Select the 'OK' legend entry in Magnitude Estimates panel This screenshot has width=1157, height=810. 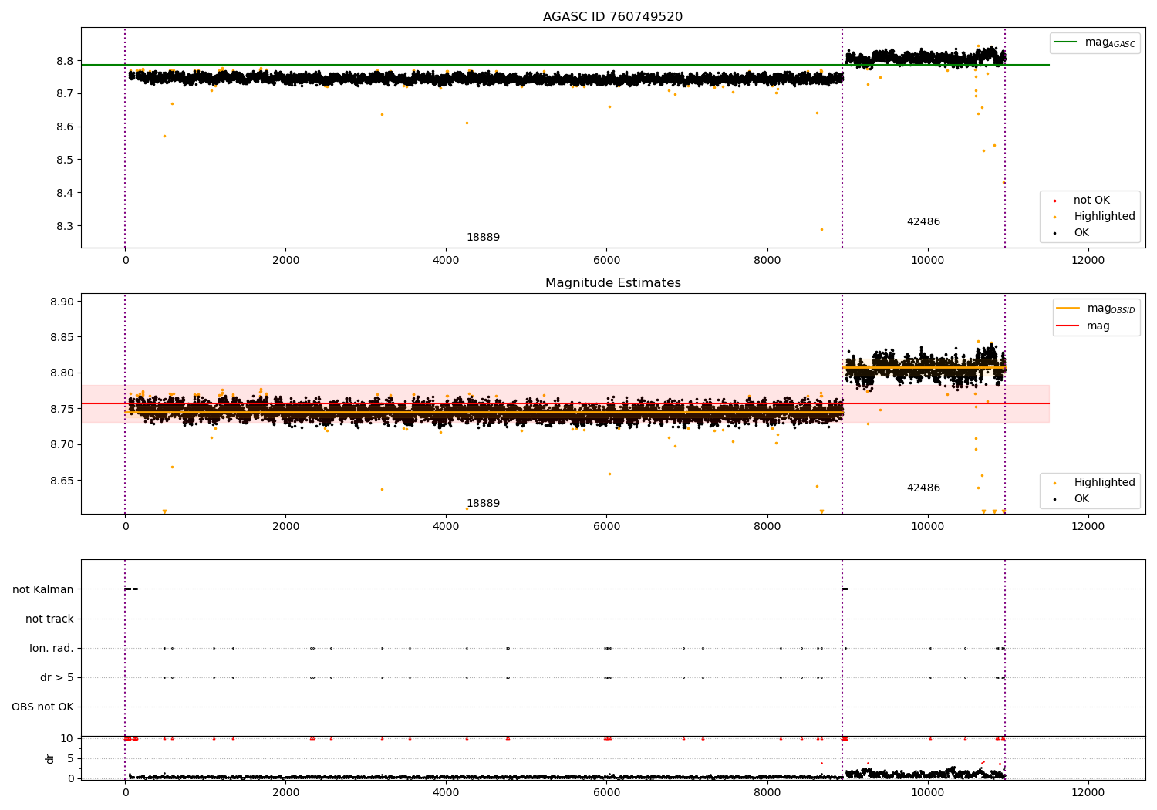(x=1081, y=499)
